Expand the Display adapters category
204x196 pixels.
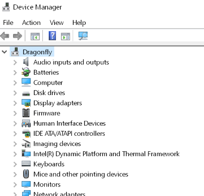tap(15, 103)
